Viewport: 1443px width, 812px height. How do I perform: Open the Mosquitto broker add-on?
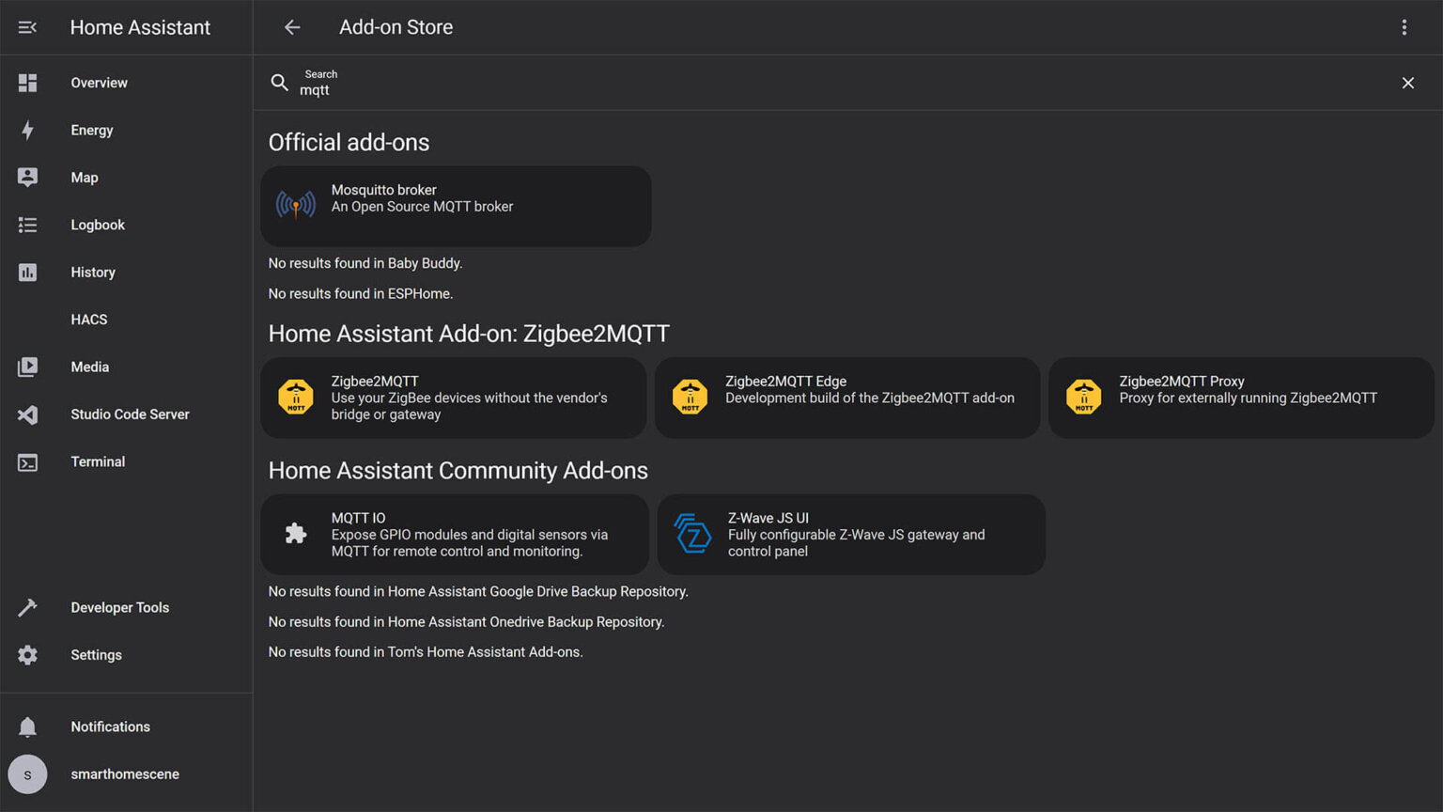[456, 207]
